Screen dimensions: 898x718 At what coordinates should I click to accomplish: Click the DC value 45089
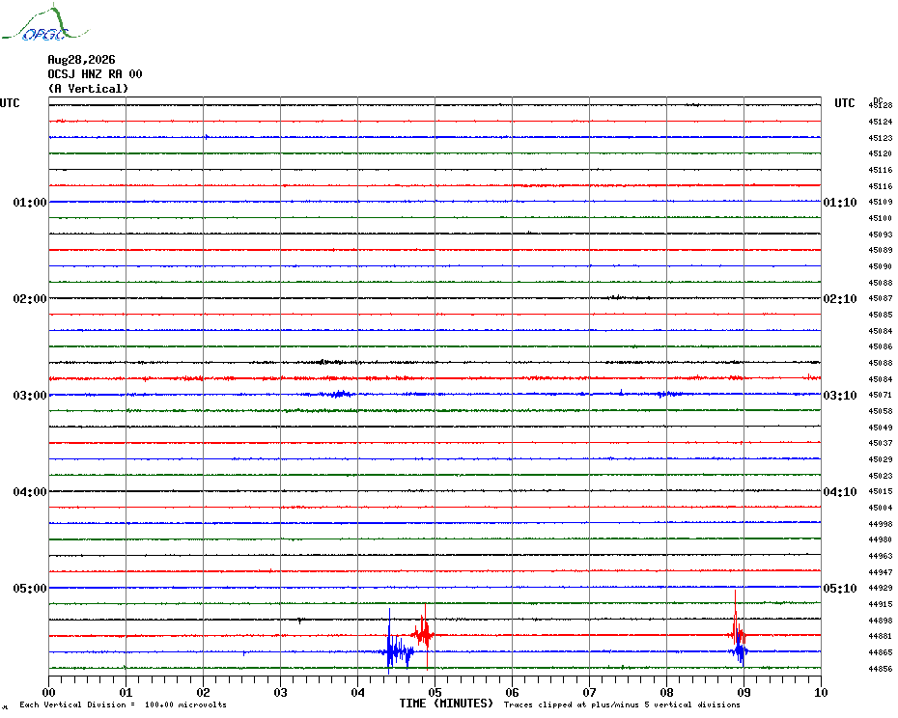click(x=881, y=250)
